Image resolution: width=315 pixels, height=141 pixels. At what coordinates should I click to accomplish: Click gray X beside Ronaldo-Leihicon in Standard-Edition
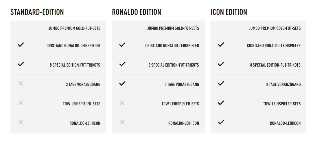pyautogui.click(x=21, y=122)
